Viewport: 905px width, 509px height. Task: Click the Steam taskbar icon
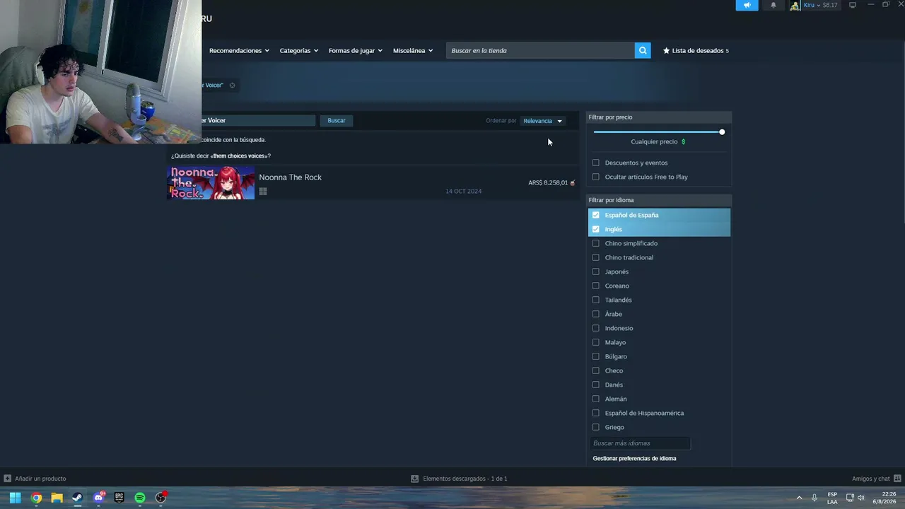click(77, 498)
